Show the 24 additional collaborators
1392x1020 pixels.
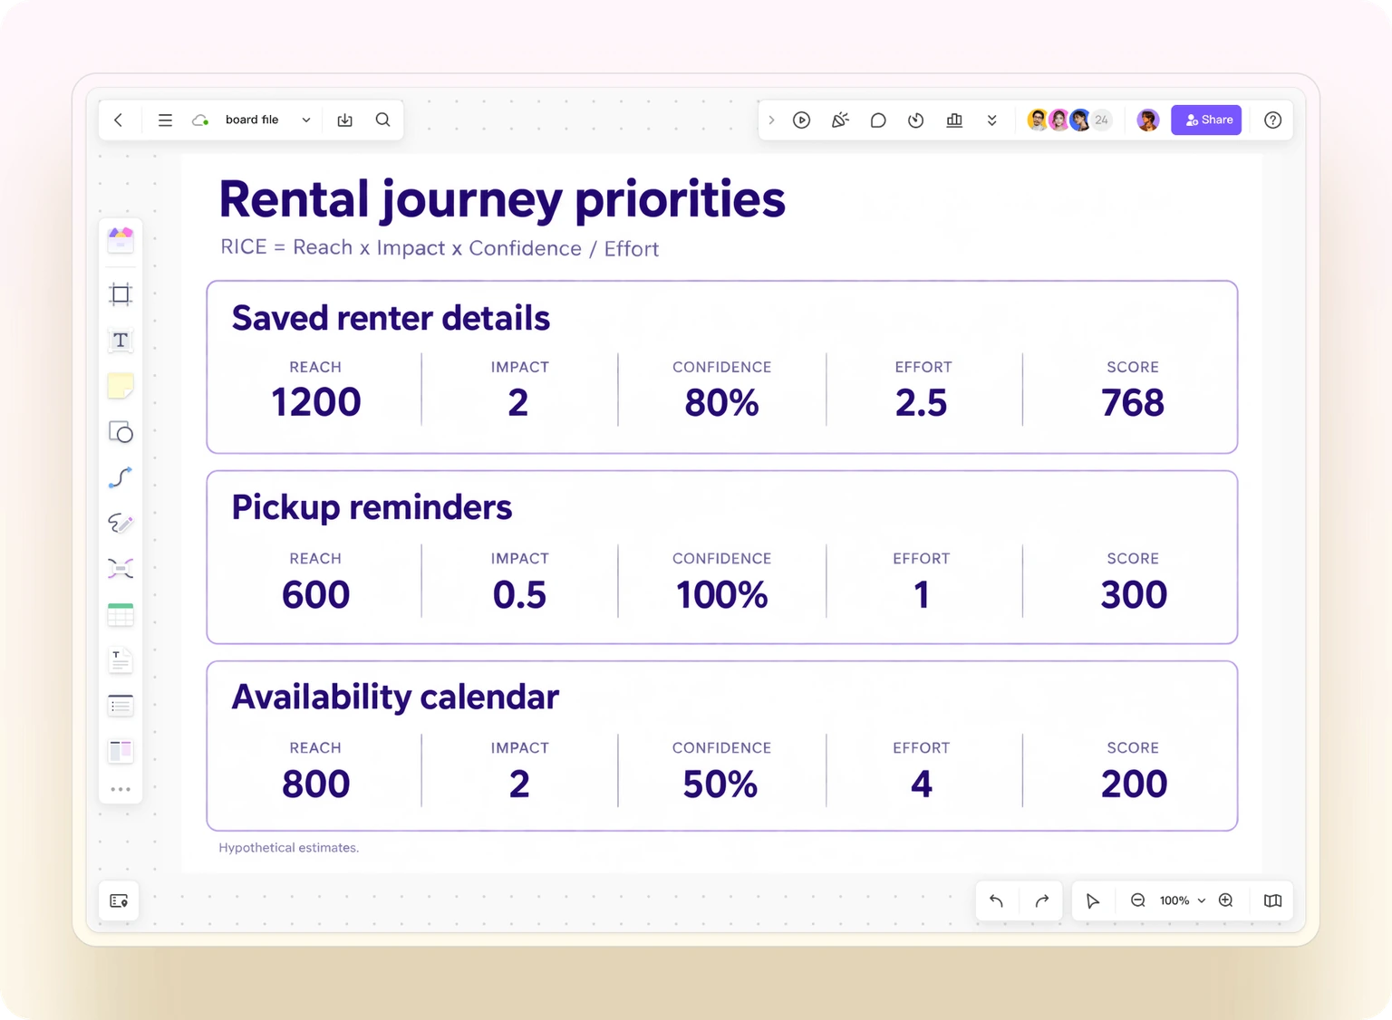1101,120
